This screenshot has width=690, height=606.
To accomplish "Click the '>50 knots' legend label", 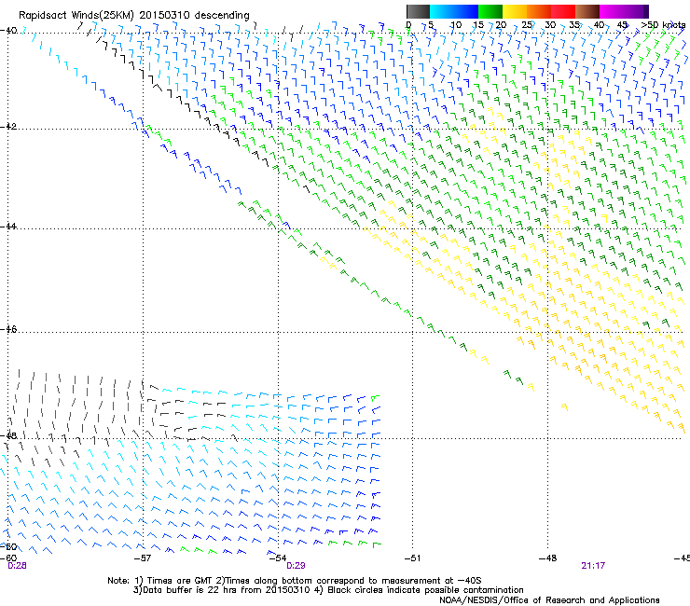I will [663, 25].
